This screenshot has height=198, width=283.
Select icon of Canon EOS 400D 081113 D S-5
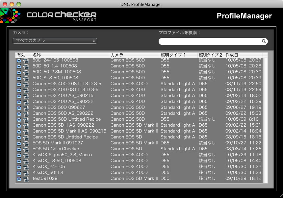pyautogui.click(x=26, y=85)
